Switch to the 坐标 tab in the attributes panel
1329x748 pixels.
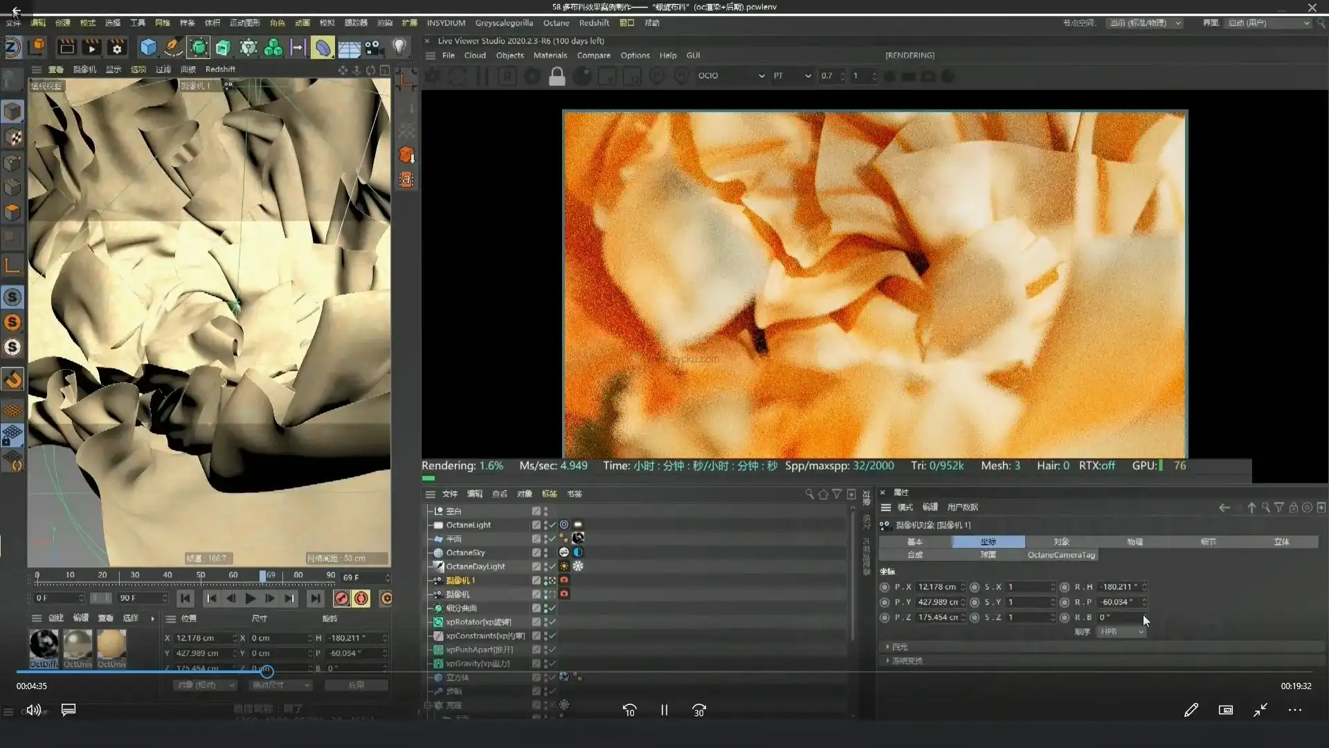987,542
